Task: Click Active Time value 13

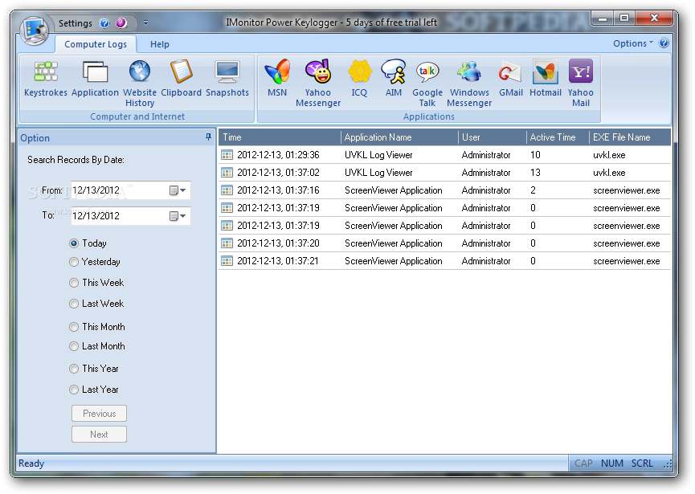Action: pos(535,173)
